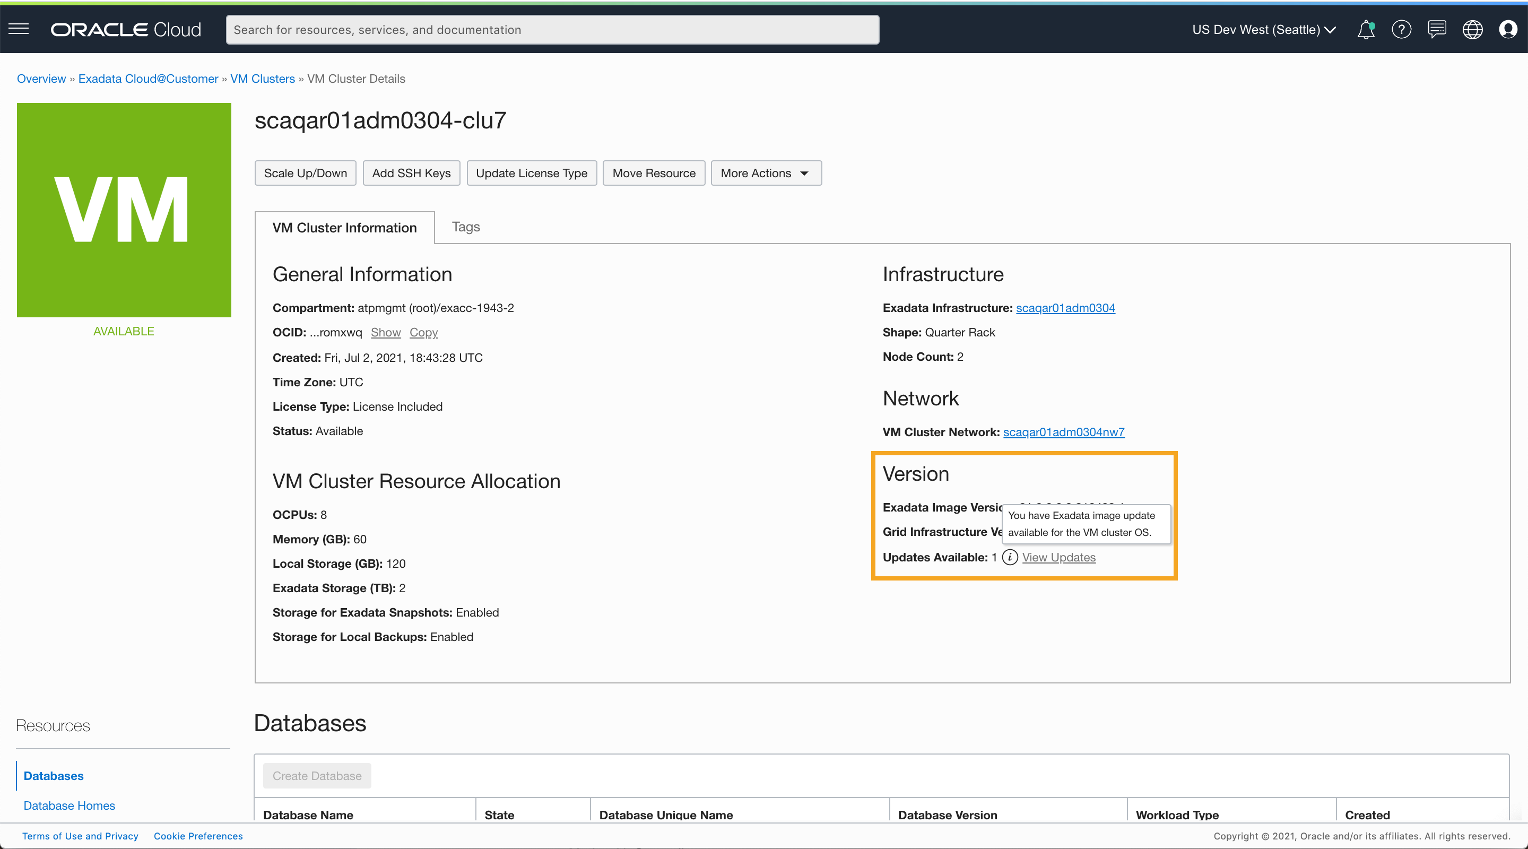1528x849 pixels.
Task: Open the language globe icon
Action: pyautogui.click(x=1472, y=29)
